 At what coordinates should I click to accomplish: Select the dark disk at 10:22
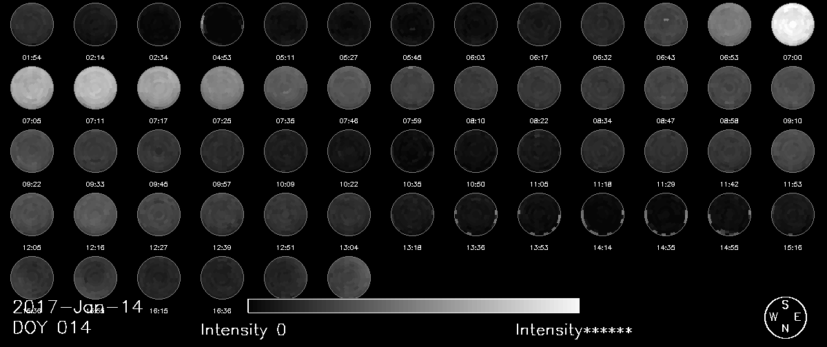pos(349,151)
